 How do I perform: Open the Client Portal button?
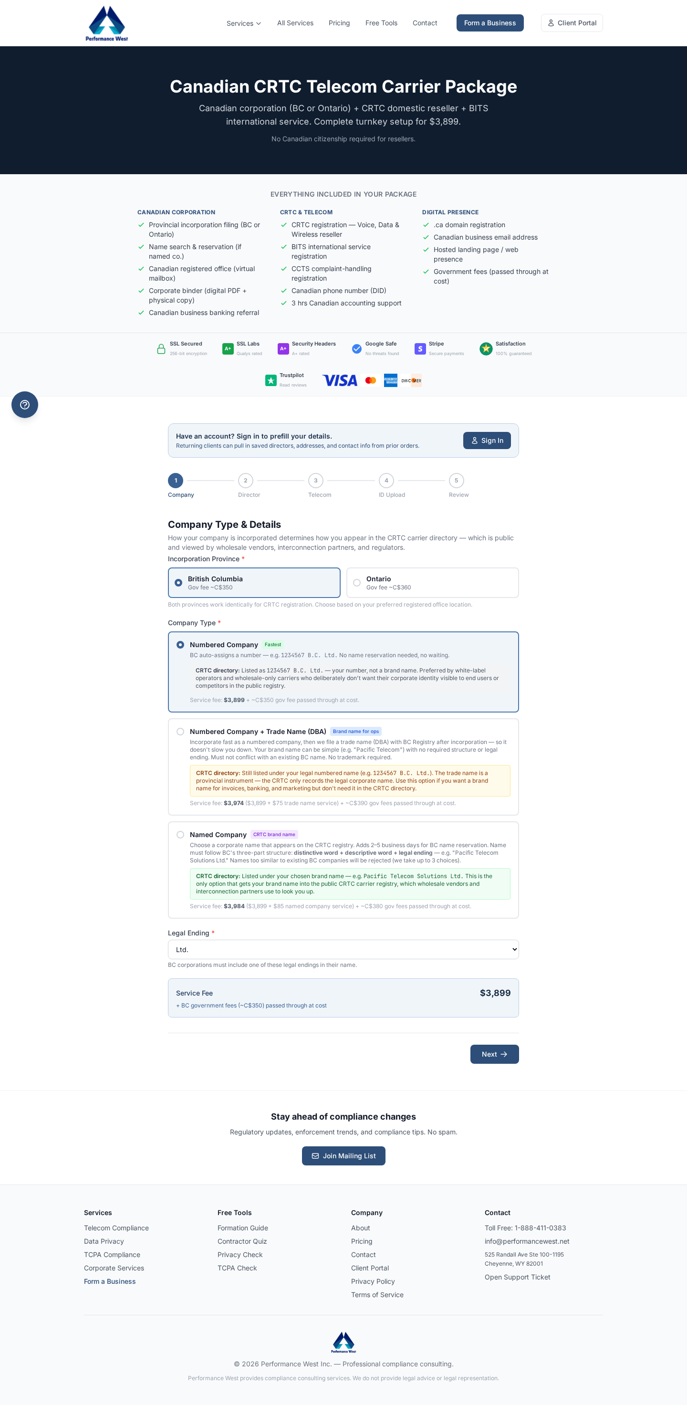[572, 23]
